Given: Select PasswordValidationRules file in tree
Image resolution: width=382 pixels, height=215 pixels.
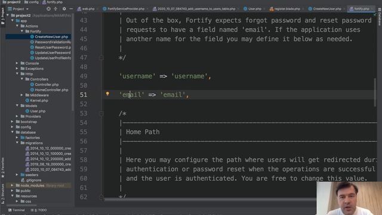Looking at the screenshot, I should pyautogui.click(x=53, y=42).
